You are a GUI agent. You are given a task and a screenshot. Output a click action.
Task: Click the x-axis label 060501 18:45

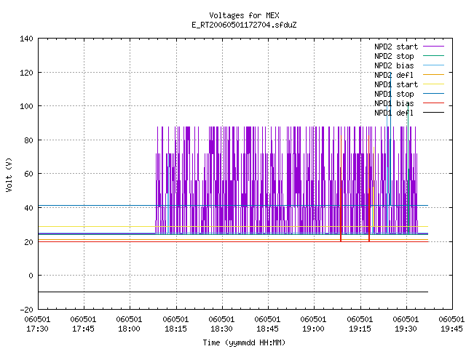(x=267, y=324)
